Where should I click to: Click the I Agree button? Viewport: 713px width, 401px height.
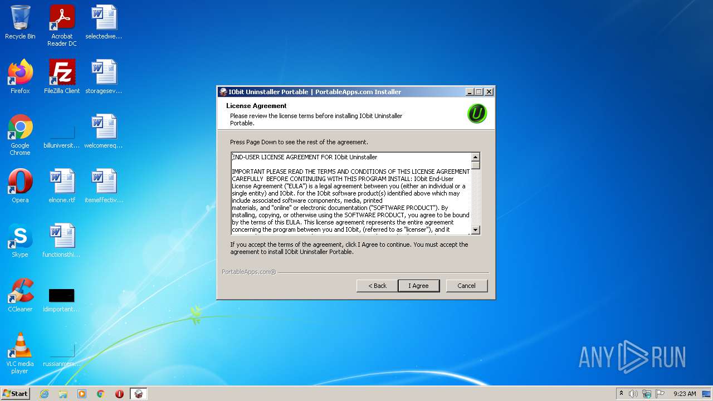coord(419,286)
